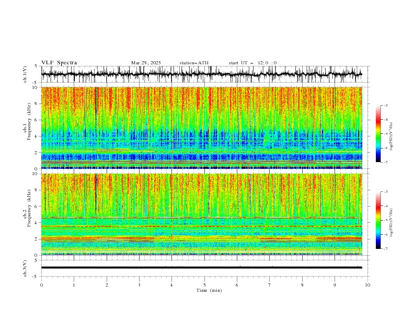Click inside the ch.1 spectrogram panel
The image size is (414, 320).
(x=201, y=128)
